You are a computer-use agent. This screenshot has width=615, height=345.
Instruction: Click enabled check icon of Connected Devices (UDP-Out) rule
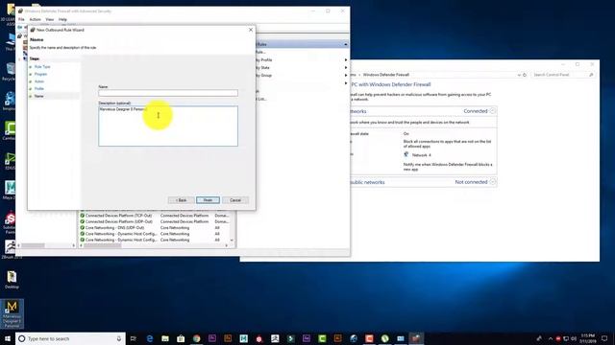[x=83, y=221]
